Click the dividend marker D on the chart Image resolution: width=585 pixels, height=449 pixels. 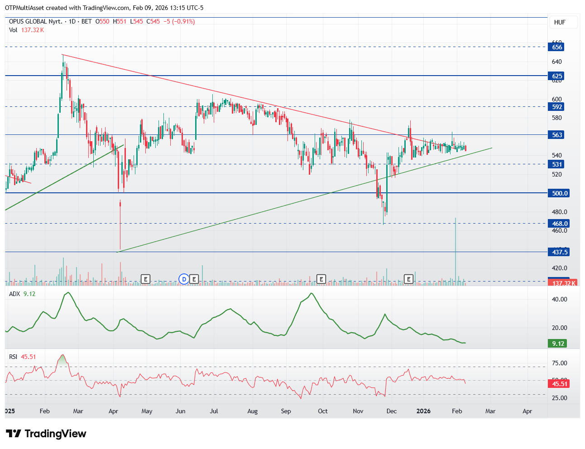pos(184,279)
